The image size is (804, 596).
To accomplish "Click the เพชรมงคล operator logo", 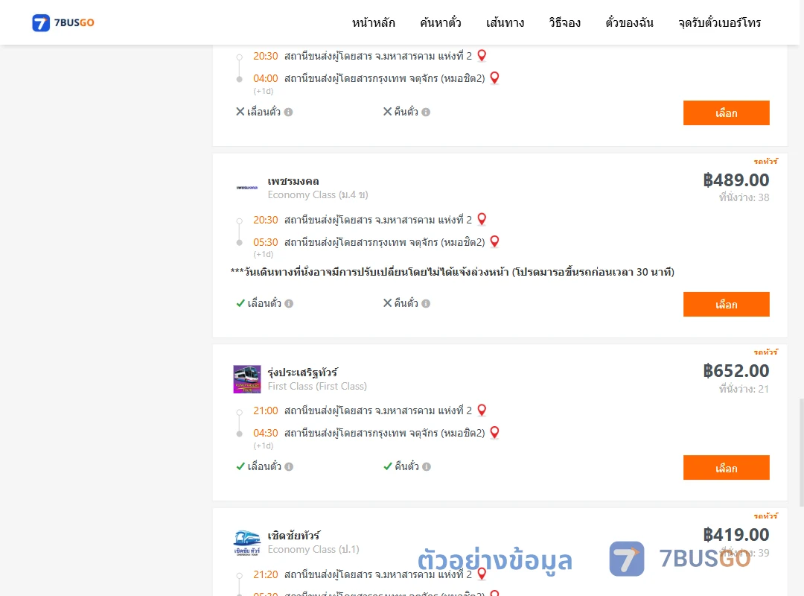I will point(246,188).
